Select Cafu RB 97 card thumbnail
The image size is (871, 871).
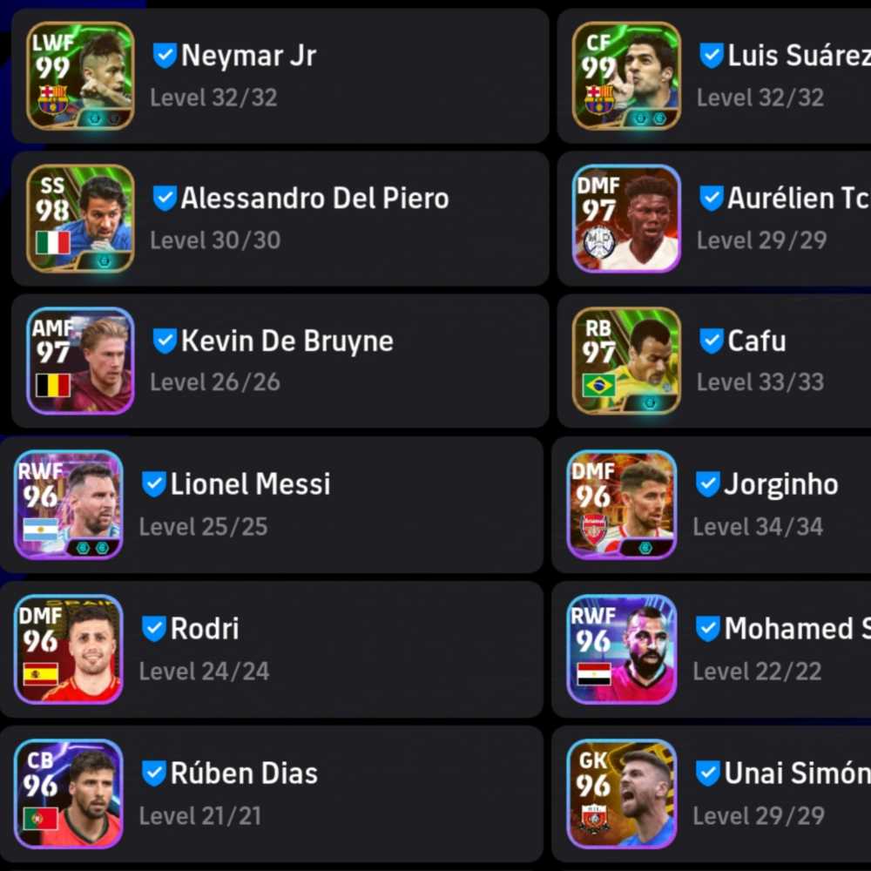[x=626, y=361]
